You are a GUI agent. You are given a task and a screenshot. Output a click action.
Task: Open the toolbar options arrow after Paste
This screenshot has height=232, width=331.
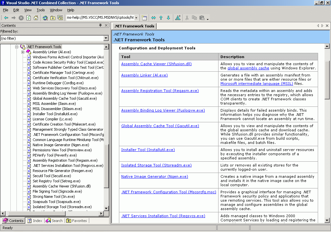coord(208,19)
